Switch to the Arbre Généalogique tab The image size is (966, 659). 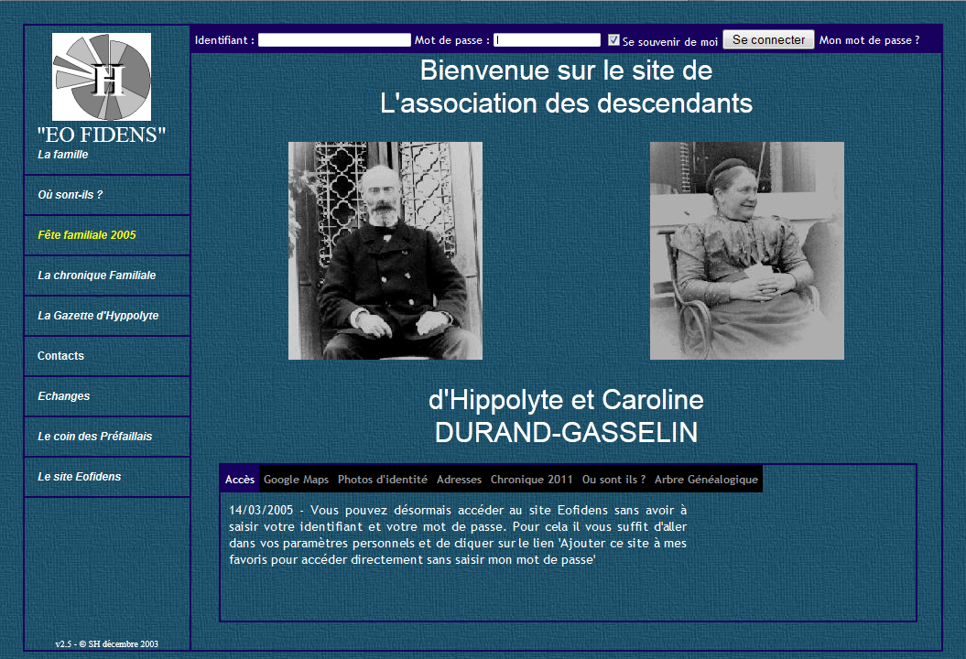point(706,480)
